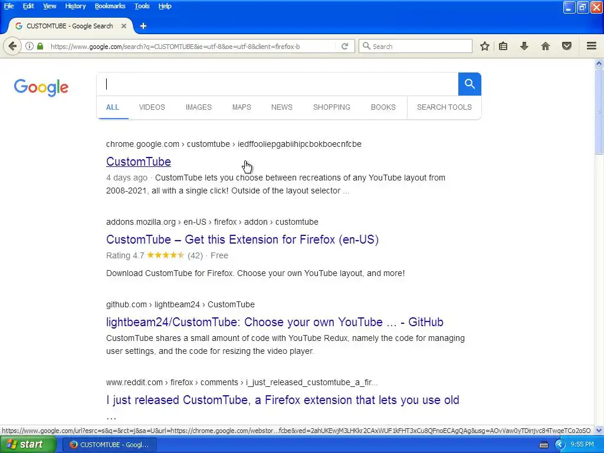Click the scrollbar down arrow
604x453 pixels.
click(599, 430)
